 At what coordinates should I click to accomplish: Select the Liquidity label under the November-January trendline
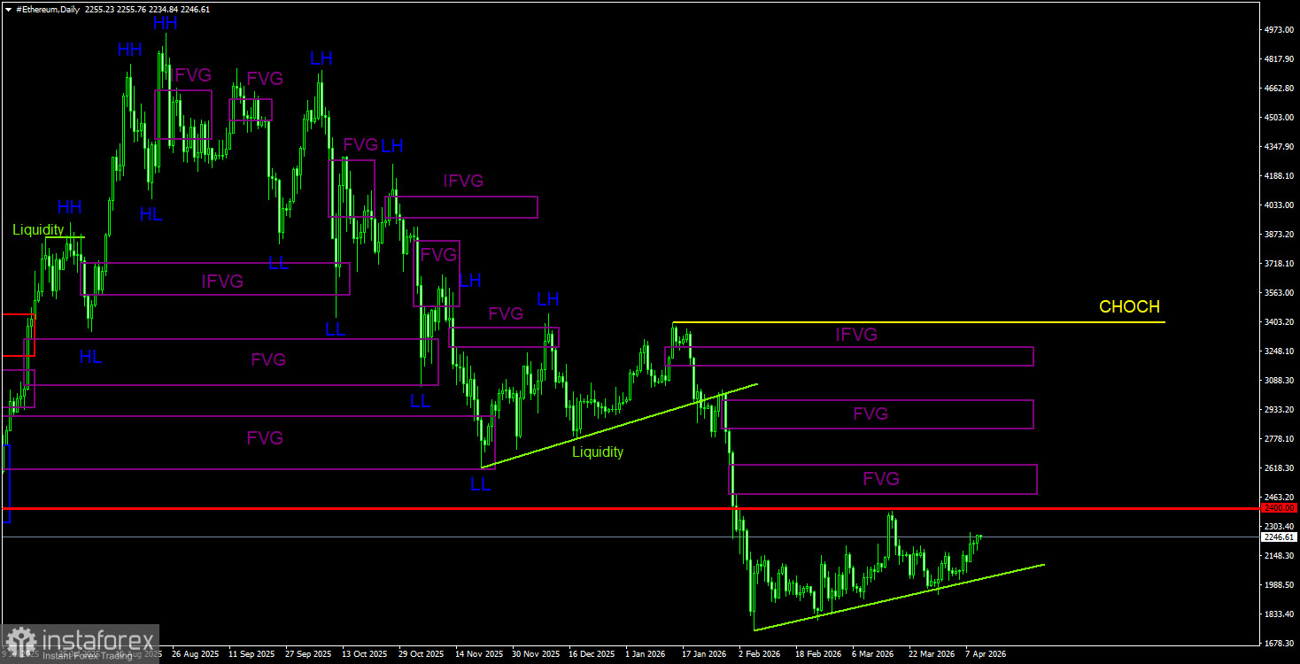click(x=598, y=452)
